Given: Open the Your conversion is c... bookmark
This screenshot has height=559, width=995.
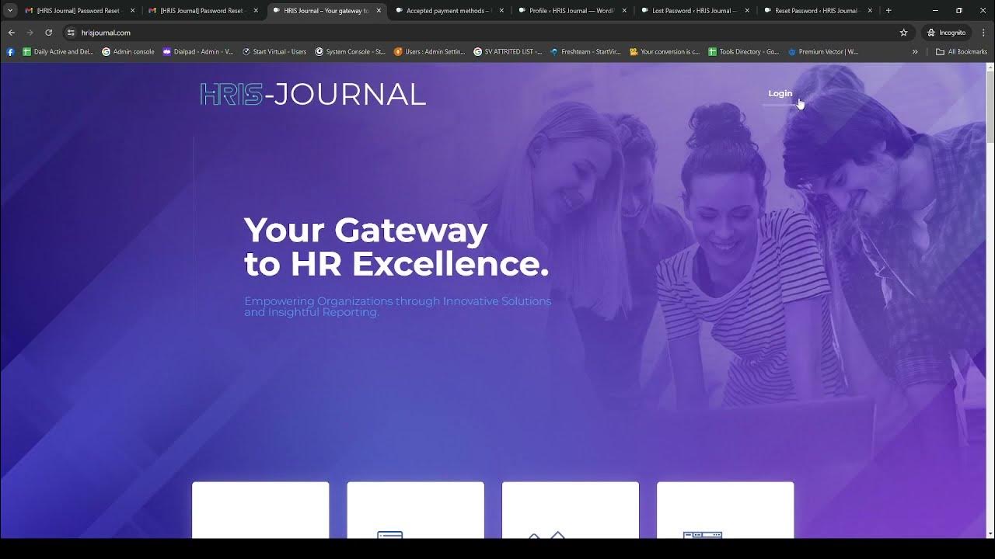Looking at the screenshot, I should [665, 52].
